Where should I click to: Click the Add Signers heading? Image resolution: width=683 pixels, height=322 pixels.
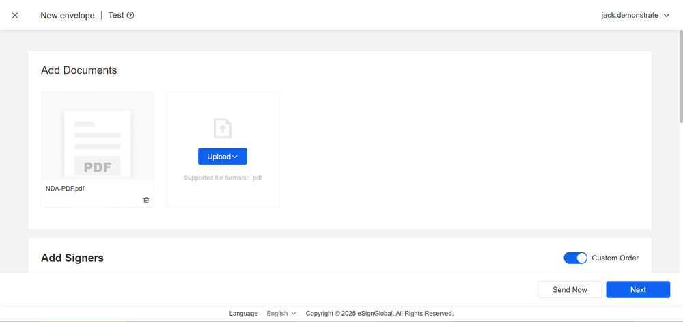72,258
